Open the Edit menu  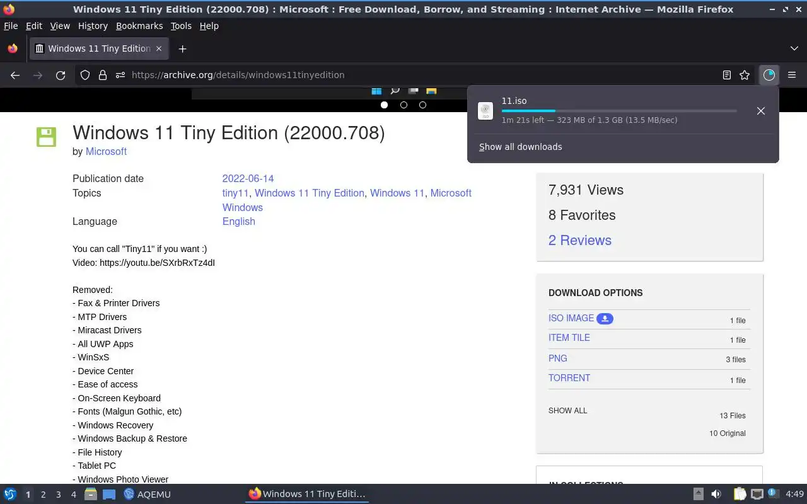34,26
